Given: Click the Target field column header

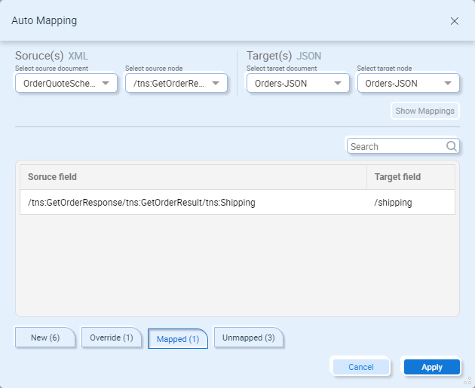Looking at the screenshot, I should point(411,177).
